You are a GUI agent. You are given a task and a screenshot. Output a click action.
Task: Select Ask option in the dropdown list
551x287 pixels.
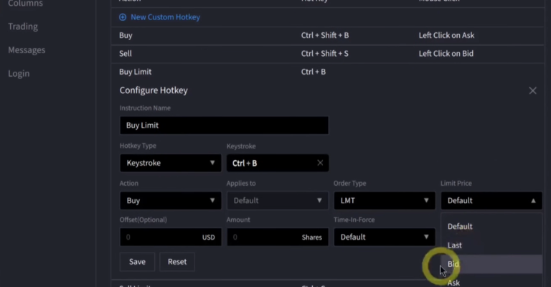click(x=491, y=283)
